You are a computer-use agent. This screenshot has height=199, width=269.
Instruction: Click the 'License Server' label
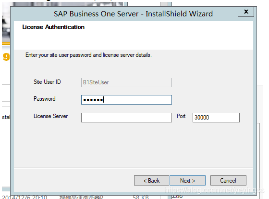coord(51,116)
